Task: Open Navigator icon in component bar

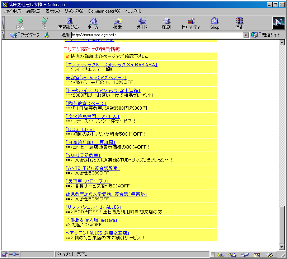Action: (220, 255)
